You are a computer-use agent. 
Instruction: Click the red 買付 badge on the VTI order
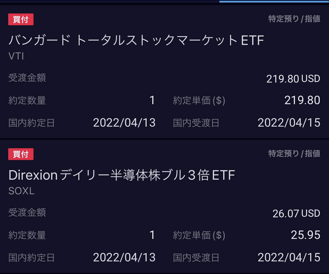point(21,20)
